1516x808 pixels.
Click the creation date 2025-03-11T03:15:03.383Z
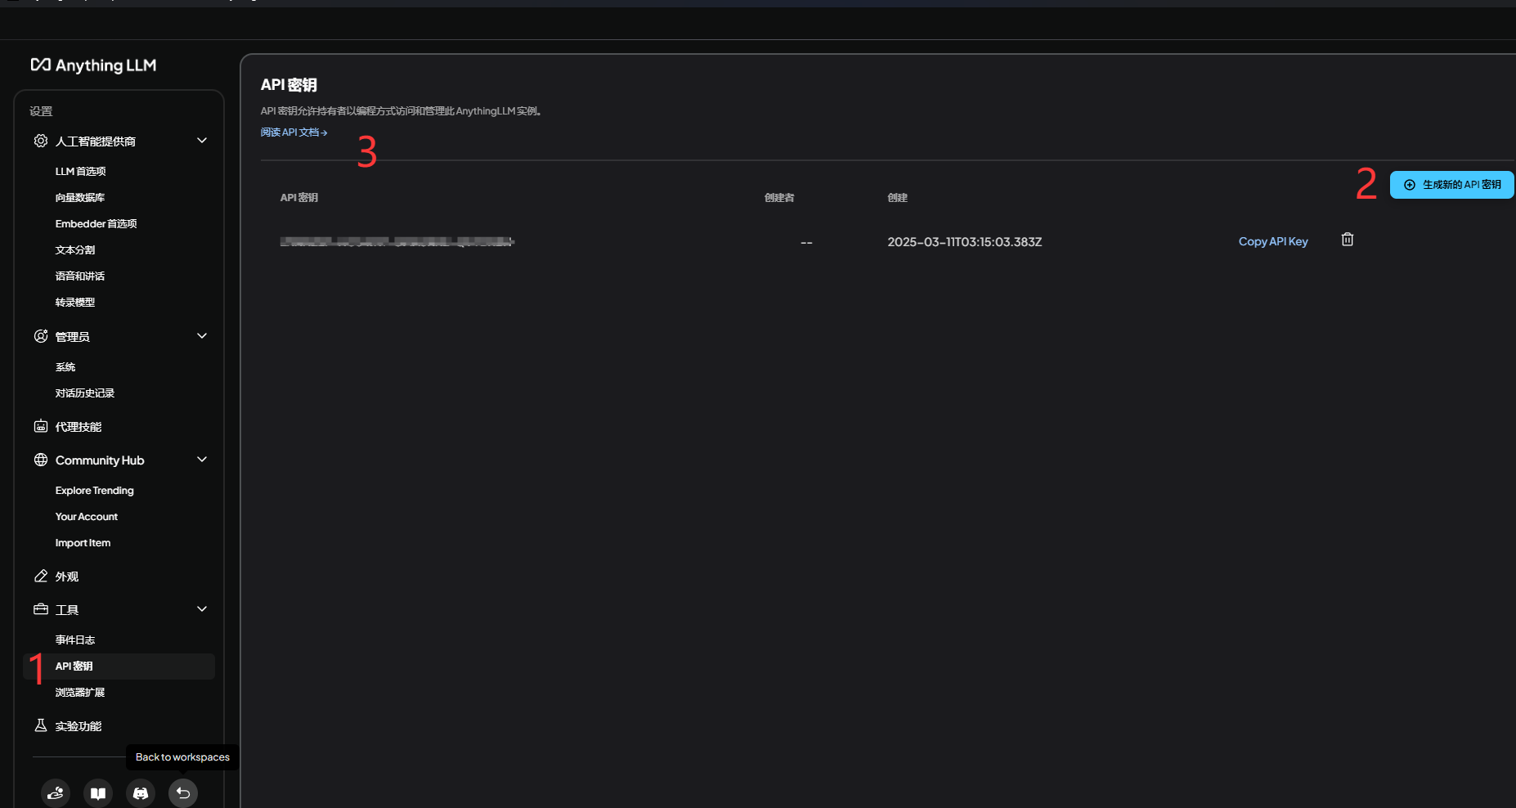coord(965,242)
